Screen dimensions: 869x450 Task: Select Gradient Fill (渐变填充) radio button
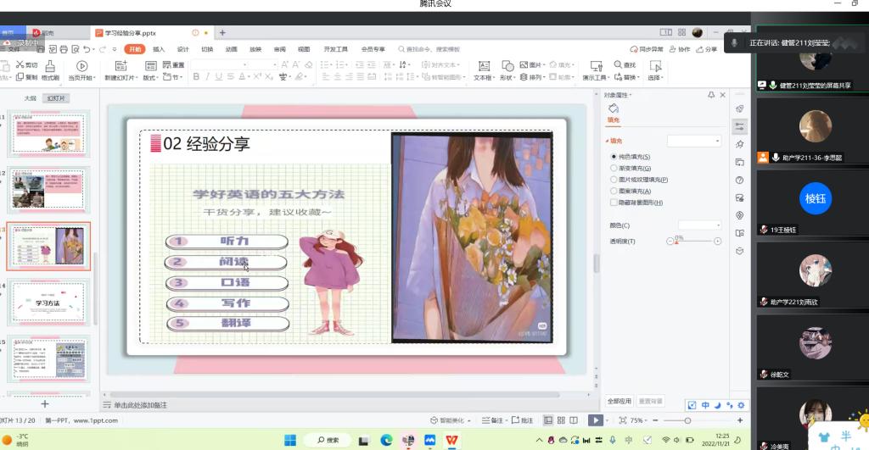(x=614, y=168)
